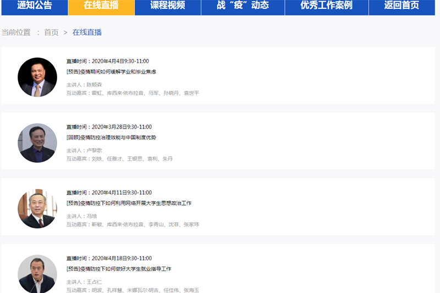Click the 互动嘉宾 guest list of the April 4 broadcast
The width and height of the screenshot is (440, 293).
point(133,93)
